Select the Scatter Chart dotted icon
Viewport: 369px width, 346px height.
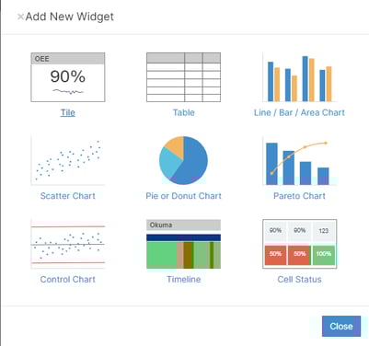tap(68, 160)
